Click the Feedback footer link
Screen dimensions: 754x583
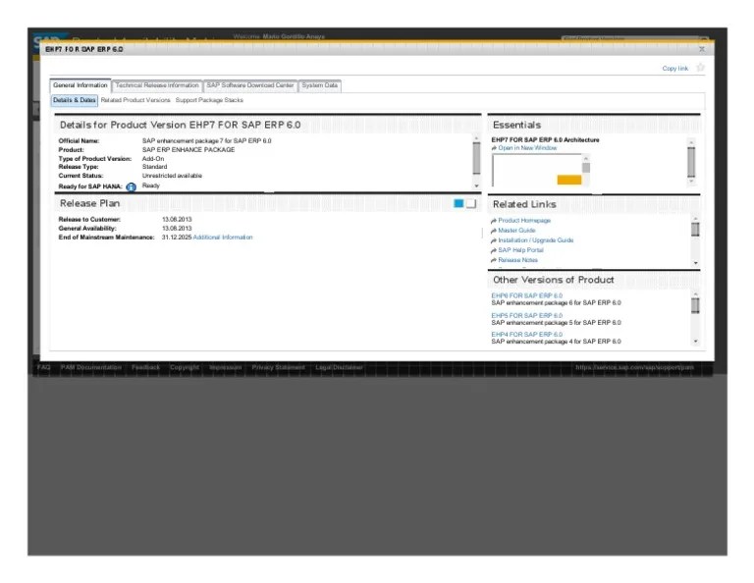(x=145, y=368)
